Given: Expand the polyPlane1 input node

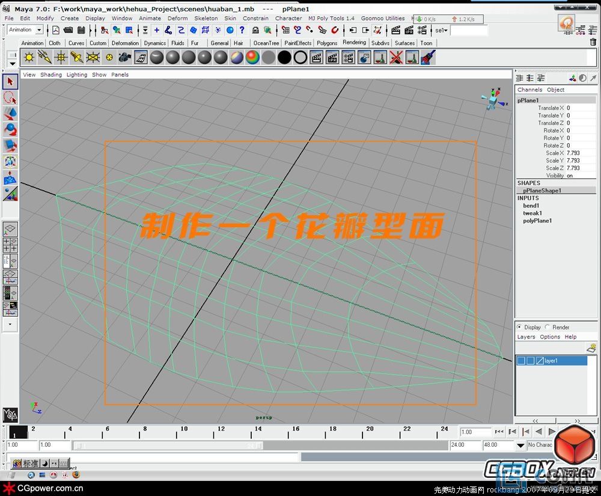Looking at the screenshot, I should (537, 221).
